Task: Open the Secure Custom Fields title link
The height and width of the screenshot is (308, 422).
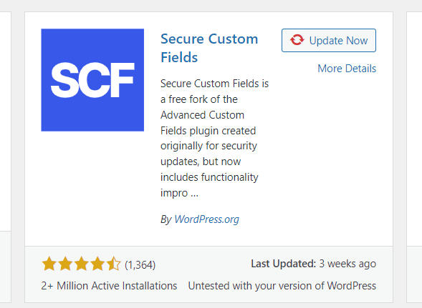Action: 209,48
